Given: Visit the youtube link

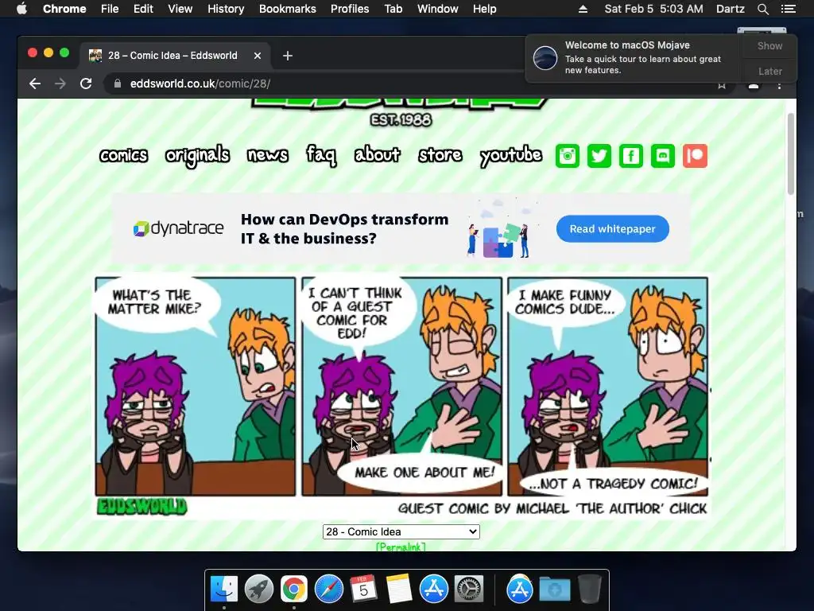Looking at the screenshot, I should click(x=511, y=156).
